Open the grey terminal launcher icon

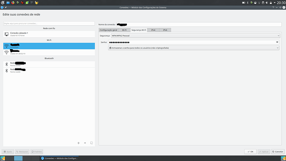tap(32, 2)
